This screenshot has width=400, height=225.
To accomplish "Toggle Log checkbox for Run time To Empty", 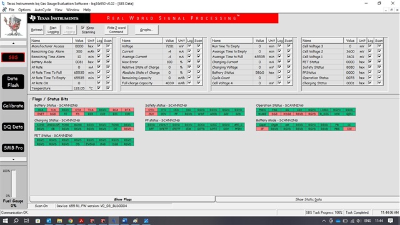I will 279,46.
